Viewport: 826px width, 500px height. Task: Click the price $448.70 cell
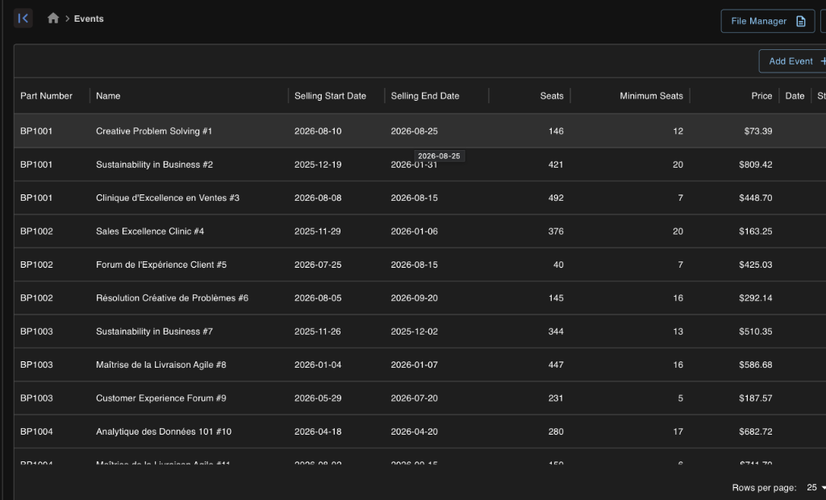click(x=755, y=198)
